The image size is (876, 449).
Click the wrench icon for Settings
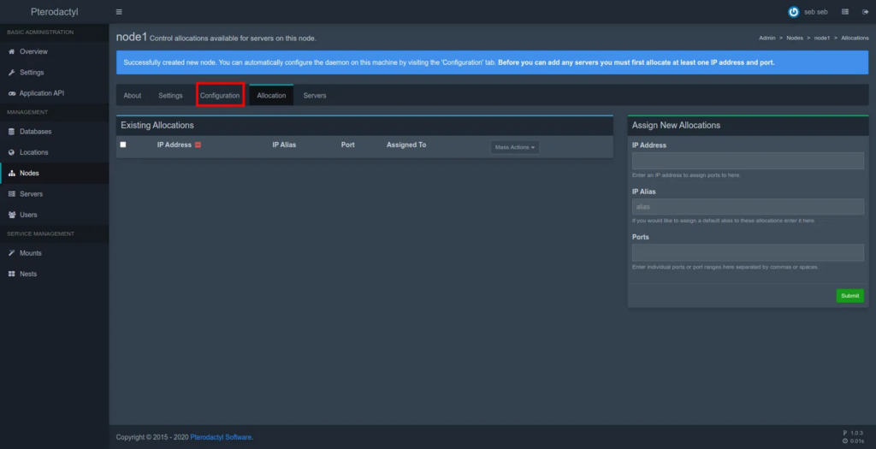[12, 73]
